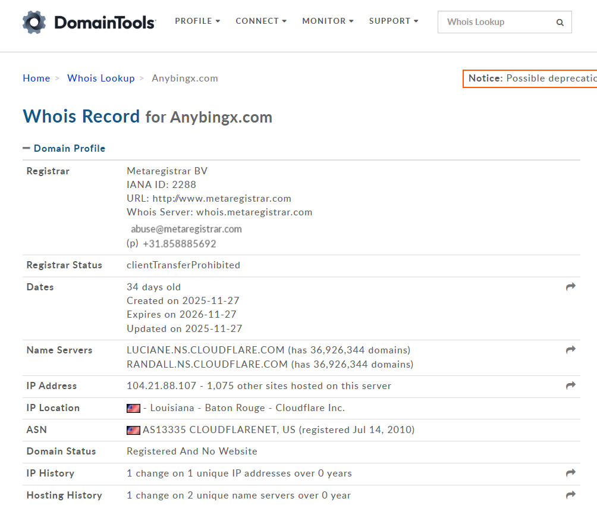Click the Whois Lookup breadcrumb link
Screen dimensions: 597x514
101,79
